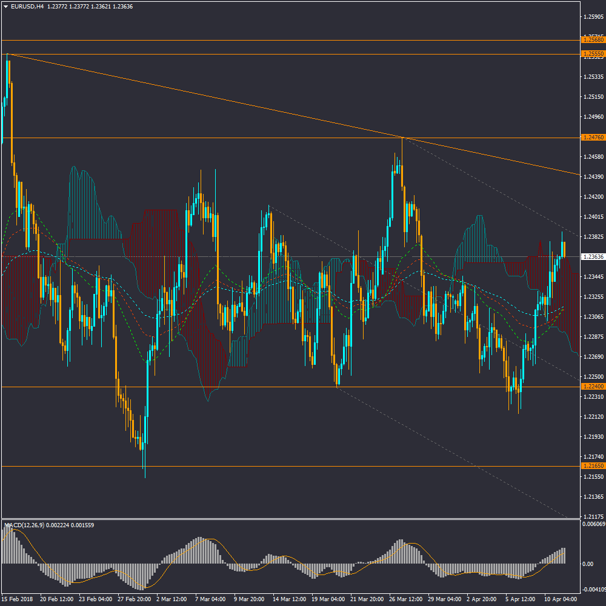The width and height of the screenshot is (606, 606).
Task: Click the 0.006069 MACD scale value
Action: (x=593, y=524)
